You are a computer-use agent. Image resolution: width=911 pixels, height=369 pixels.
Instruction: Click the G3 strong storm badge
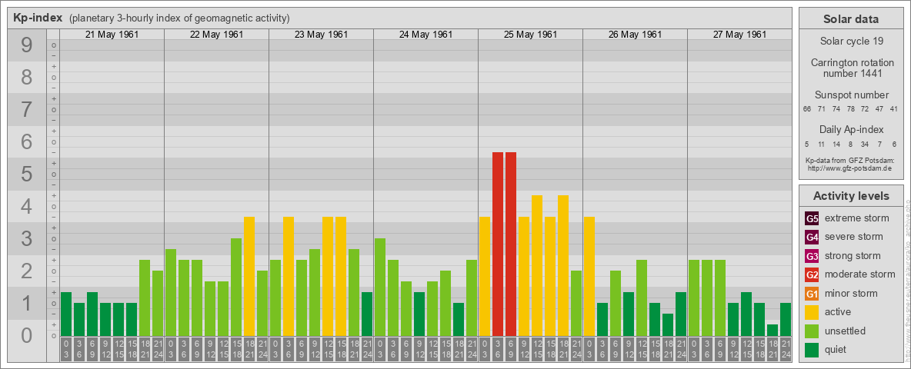point(812,256)
